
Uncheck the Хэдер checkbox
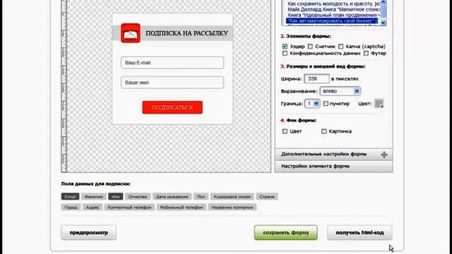(x=285, y=47)
